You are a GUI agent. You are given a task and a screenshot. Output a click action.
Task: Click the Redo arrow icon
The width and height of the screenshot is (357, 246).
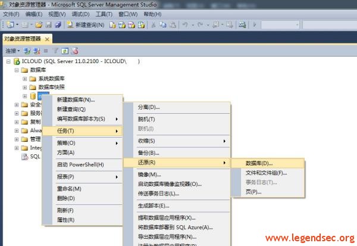click(201, 24)
